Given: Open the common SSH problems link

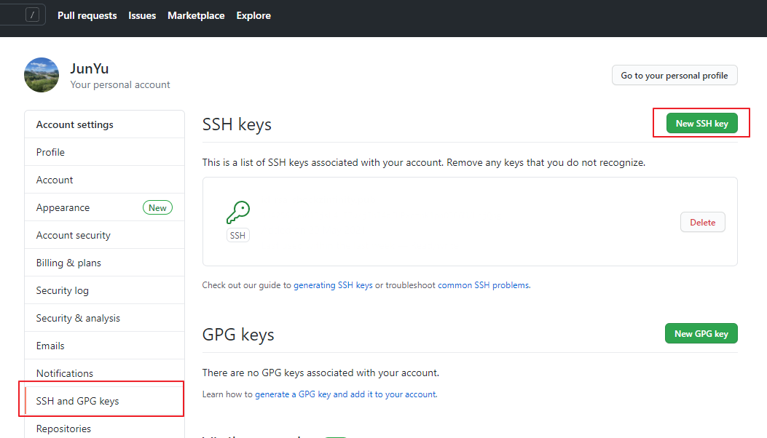Looking at the screenshot, I should click(484, 285).
